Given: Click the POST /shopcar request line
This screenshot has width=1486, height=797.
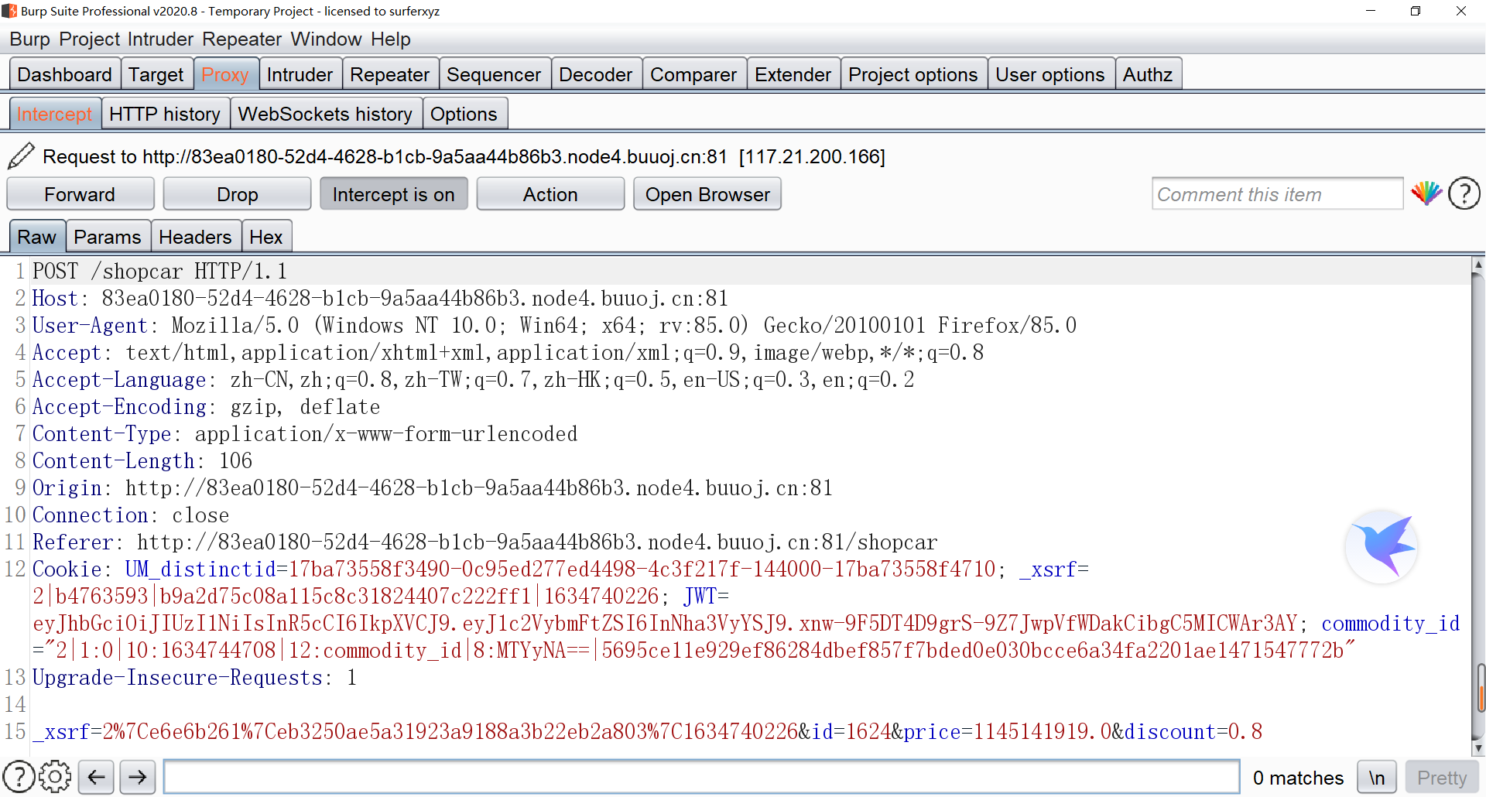Looking at the screenshot, I should tap(159, 272).
